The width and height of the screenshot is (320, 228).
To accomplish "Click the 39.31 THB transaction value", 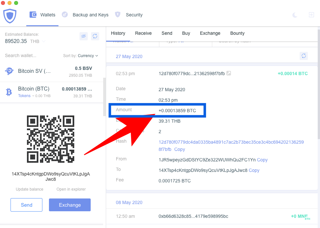I will (170, 121).
